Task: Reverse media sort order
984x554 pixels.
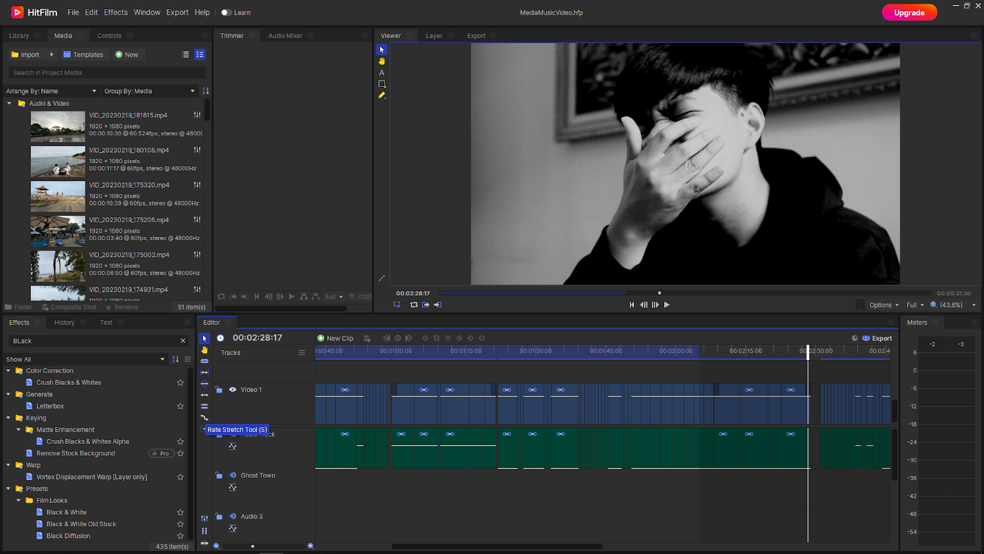Action: pos(206,91)
